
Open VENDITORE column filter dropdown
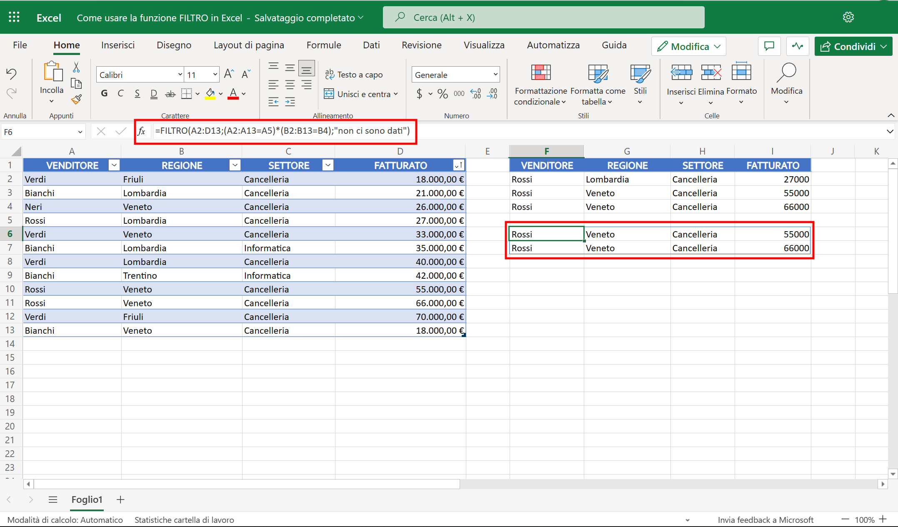point(114,165)
